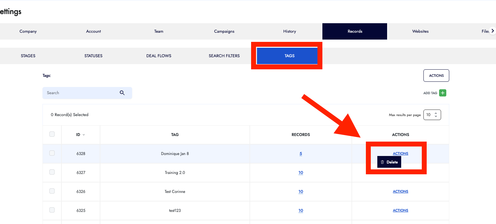
Task: Select all tags with the header checkbox
Action: coord(52,134)
